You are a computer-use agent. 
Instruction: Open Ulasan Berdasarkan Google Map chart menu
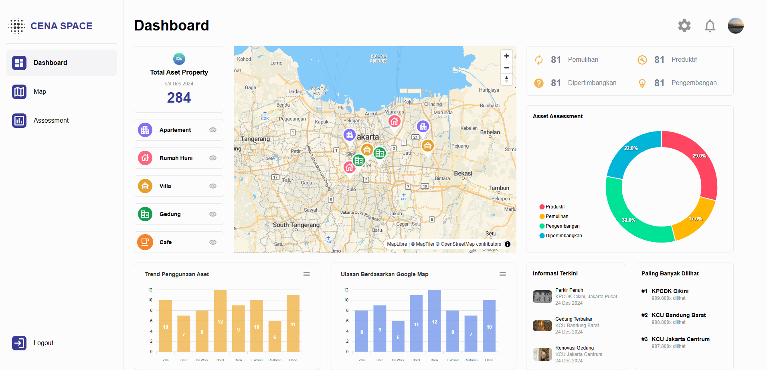[502, 274]
